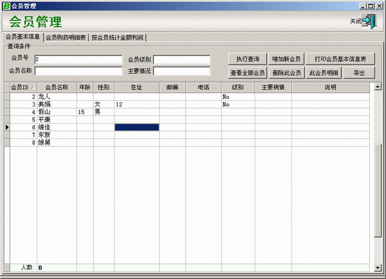Click the vertical scrollbar up arrow

point(378,86)
